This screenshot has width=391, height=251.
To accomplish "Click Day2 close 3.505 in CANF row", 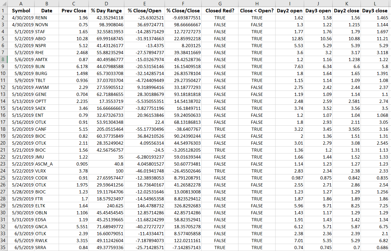I will click(x=347, y=129).
